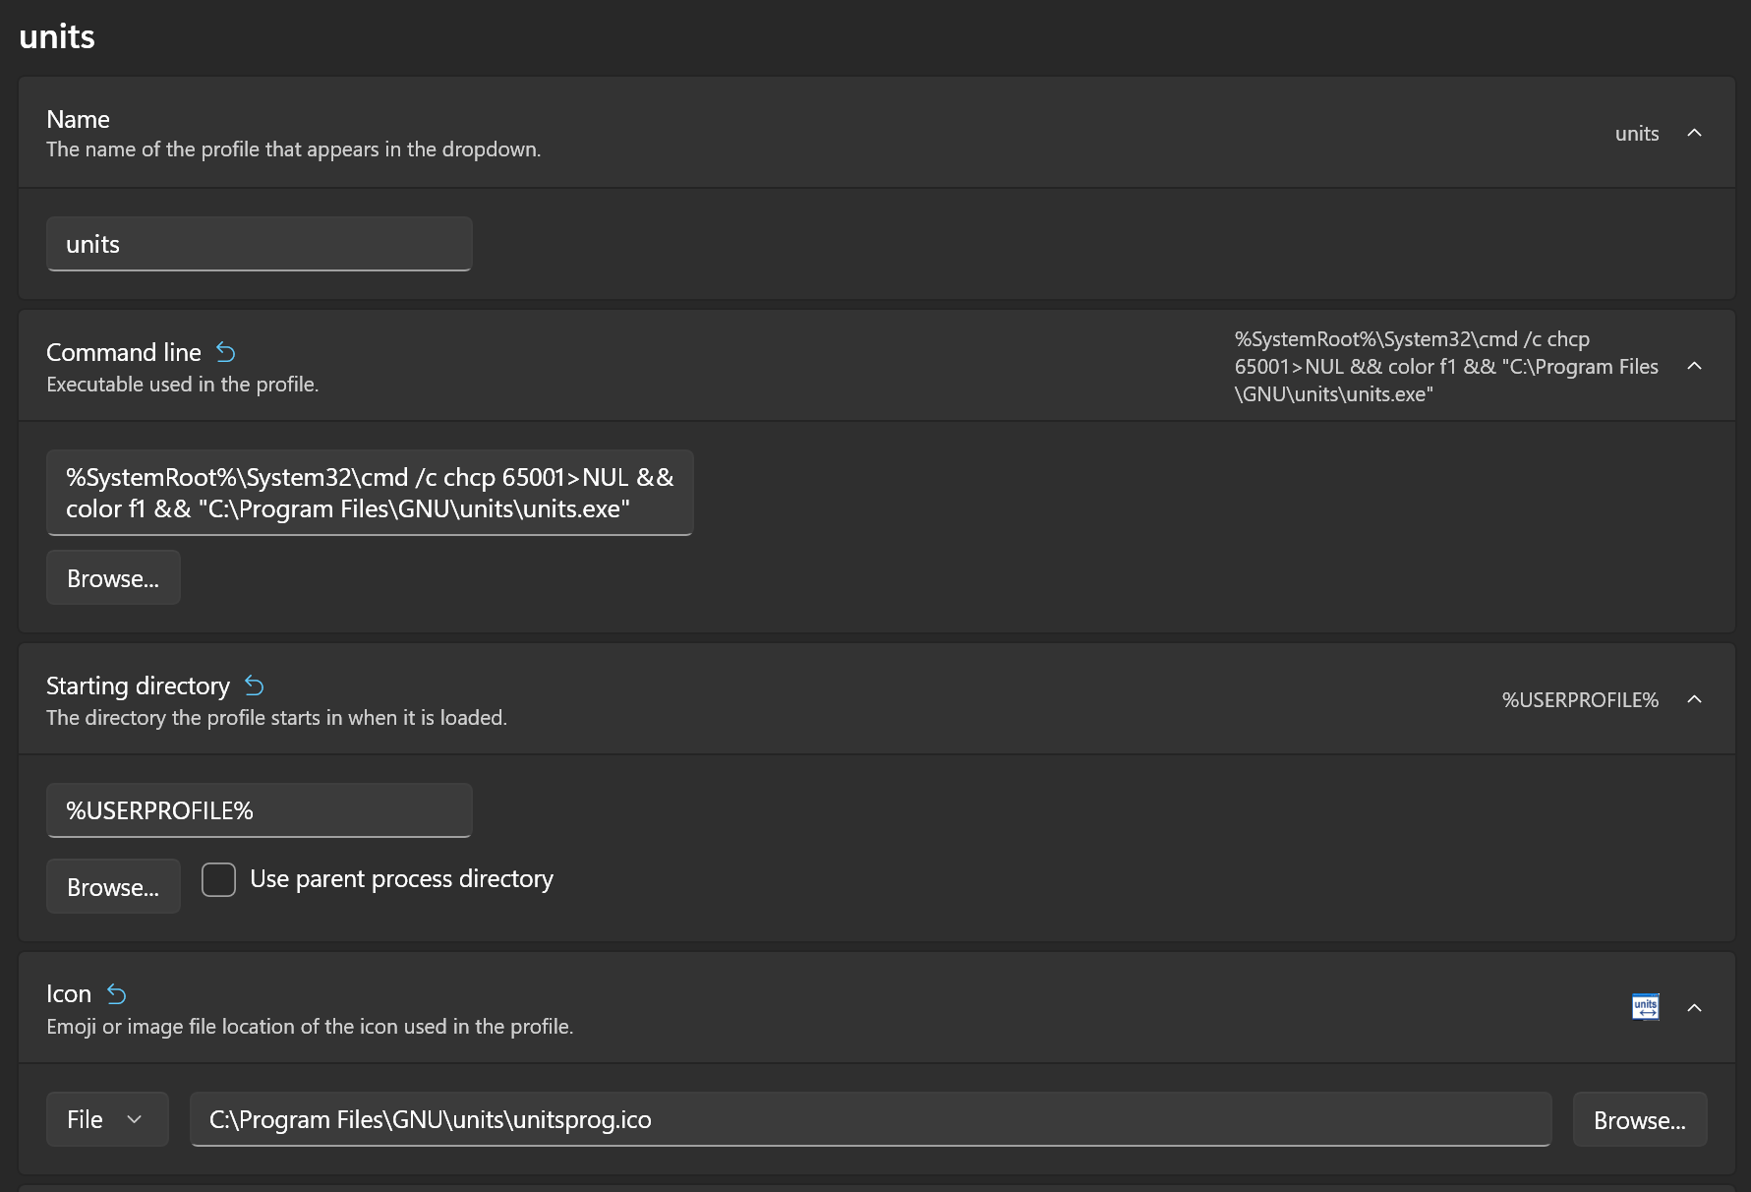Screen dimensions: 1751x1192
Task: Browse for an icon file
Action: click(1639, 1120)
